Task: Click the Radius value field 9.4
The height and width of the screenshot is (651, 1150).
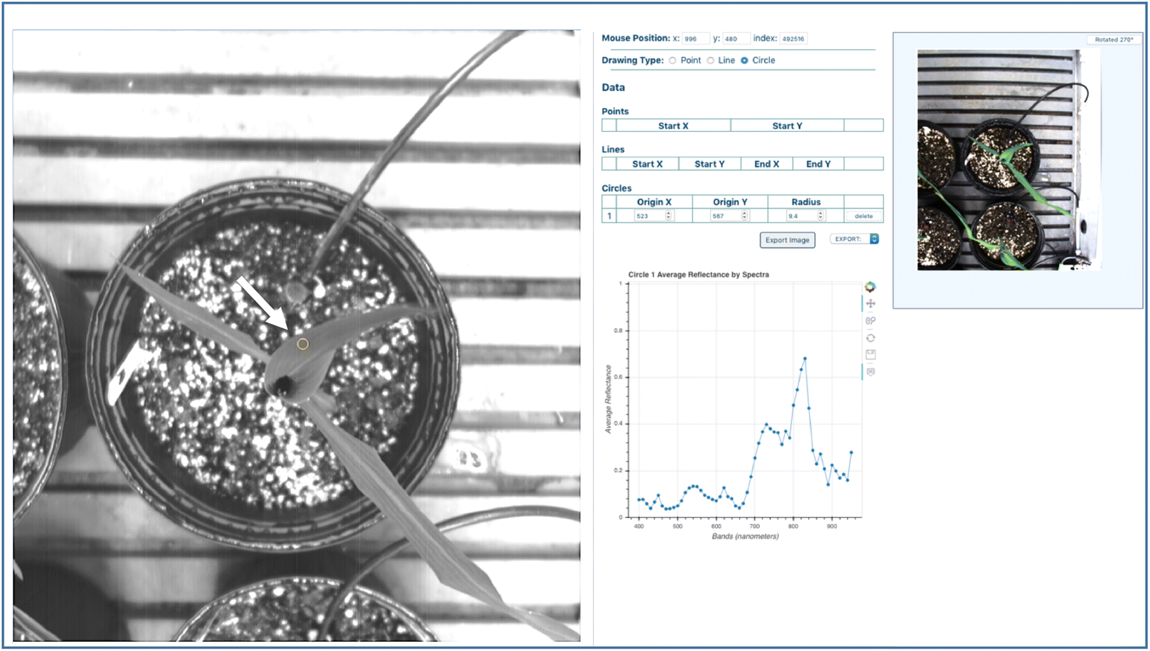Action: click(806, 216)
